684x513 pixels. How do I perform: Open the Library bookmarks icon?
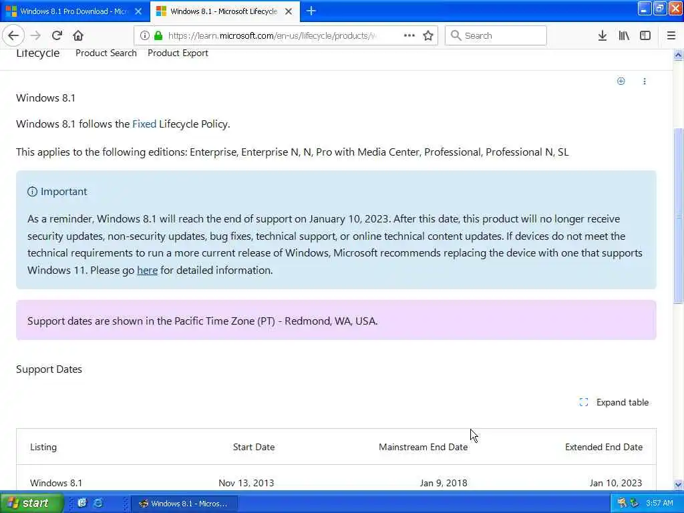(624, 35)
